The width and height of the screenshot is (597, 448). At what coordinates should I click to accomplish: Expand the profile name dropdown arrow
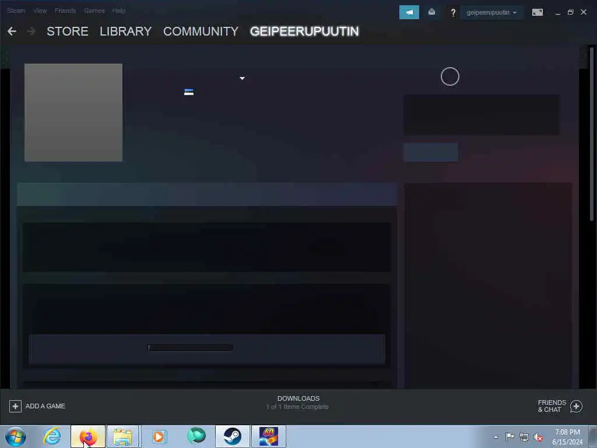point(242,78)
